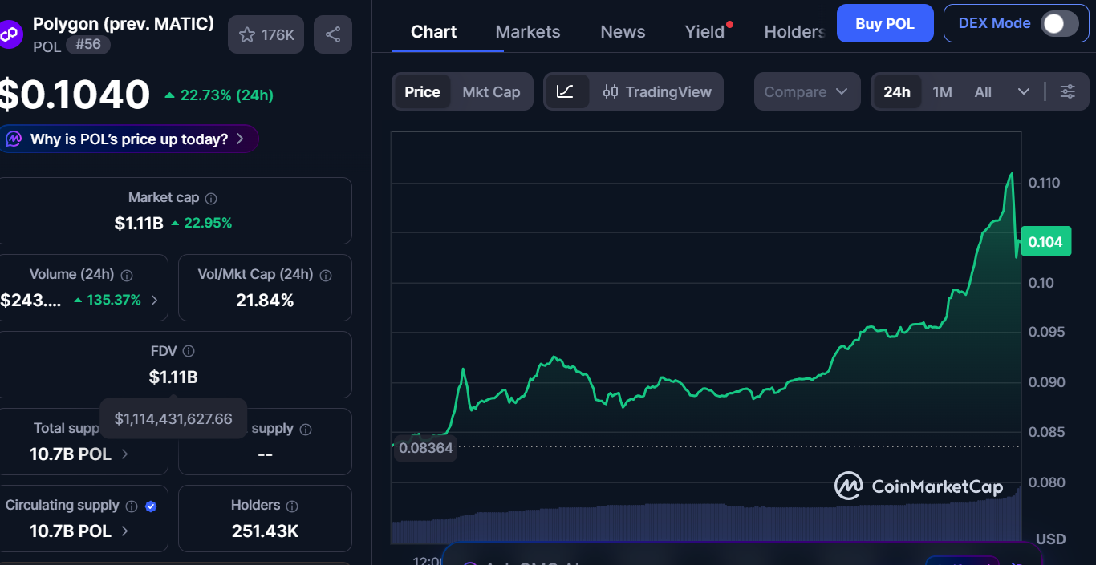Select All time range
The width and height of the screenshot is (1096, 565).
coord(983,92)
